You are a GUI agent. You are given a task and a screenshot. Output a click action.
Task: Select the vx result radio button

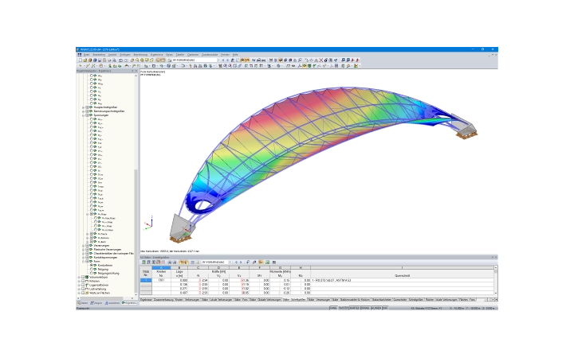[x=91, y=88]
